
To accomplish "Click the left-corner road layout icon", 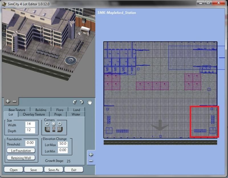I will coord(47,129).
